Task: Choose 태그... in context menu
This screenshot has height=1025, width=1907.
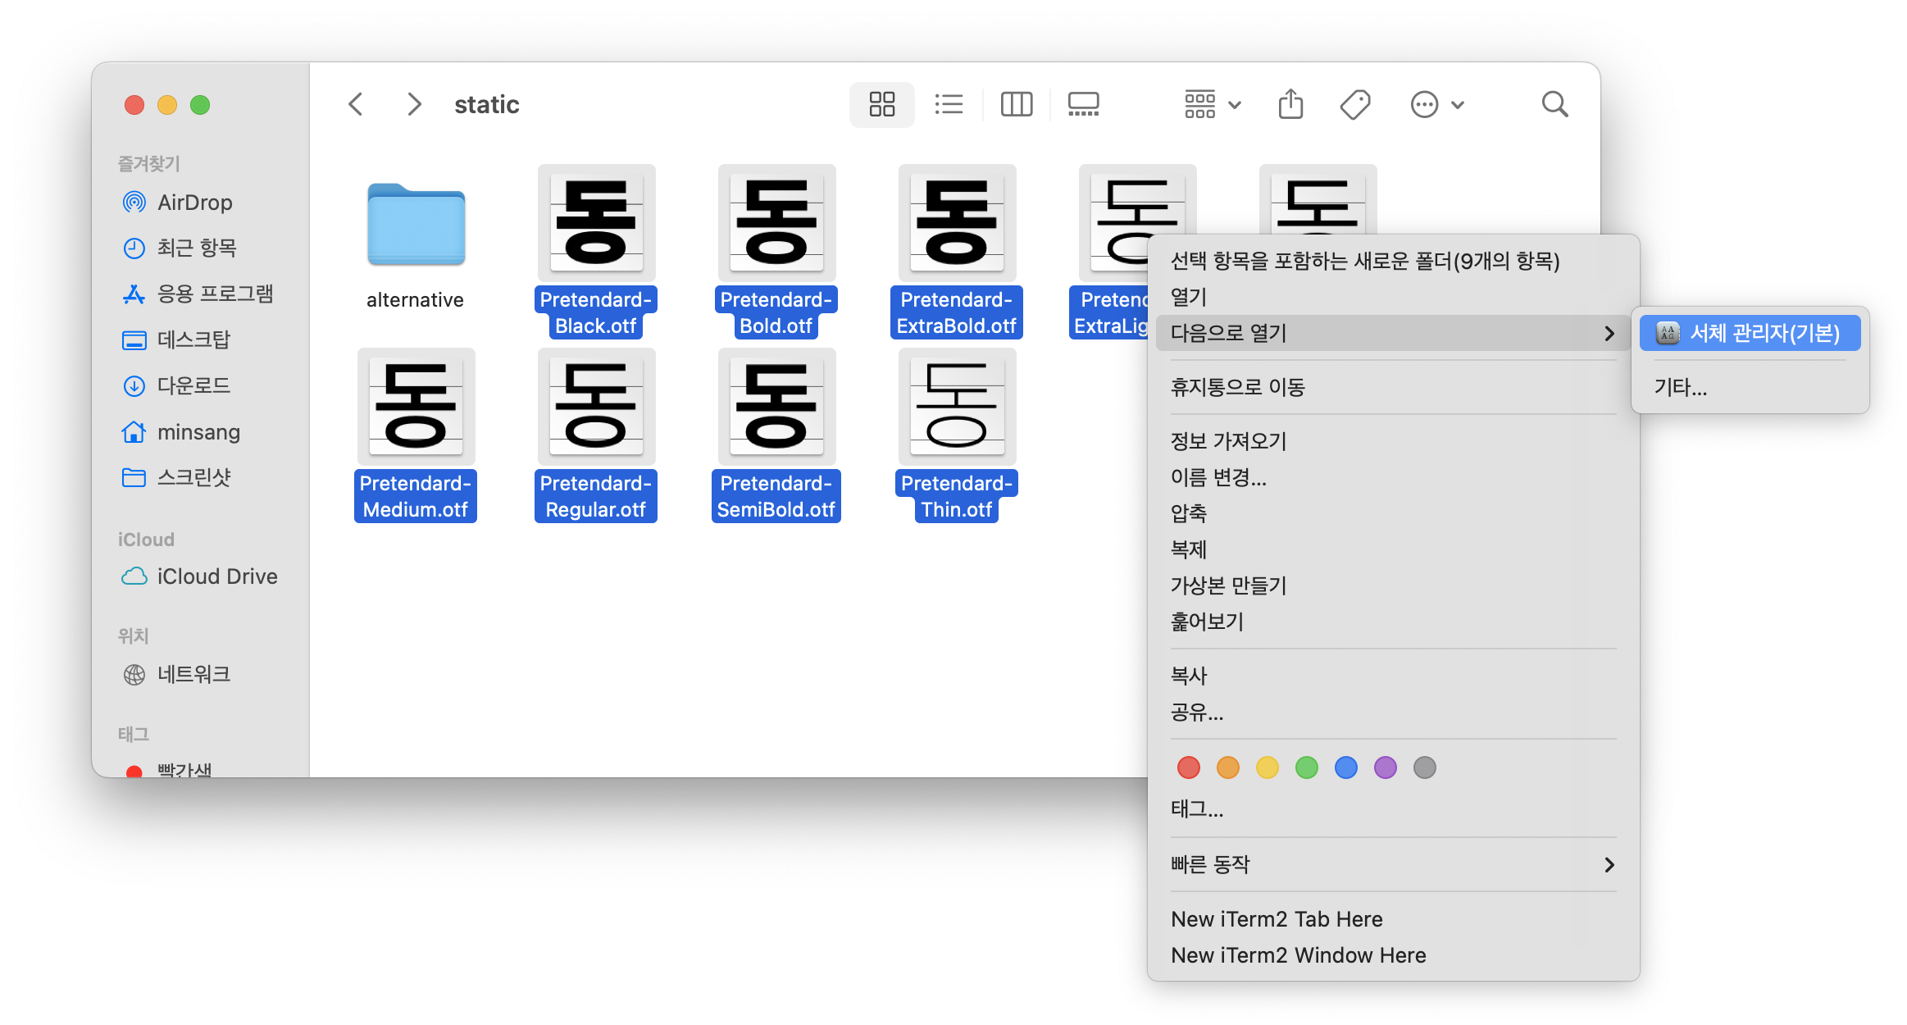Action: point(1393,809)
